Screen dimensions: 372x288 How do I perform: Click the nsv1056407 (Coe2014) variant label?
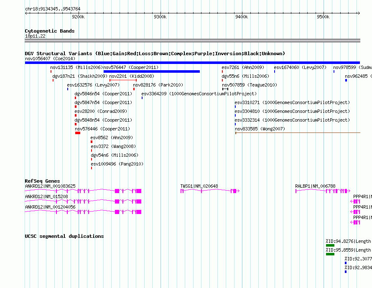pos(50,59)
